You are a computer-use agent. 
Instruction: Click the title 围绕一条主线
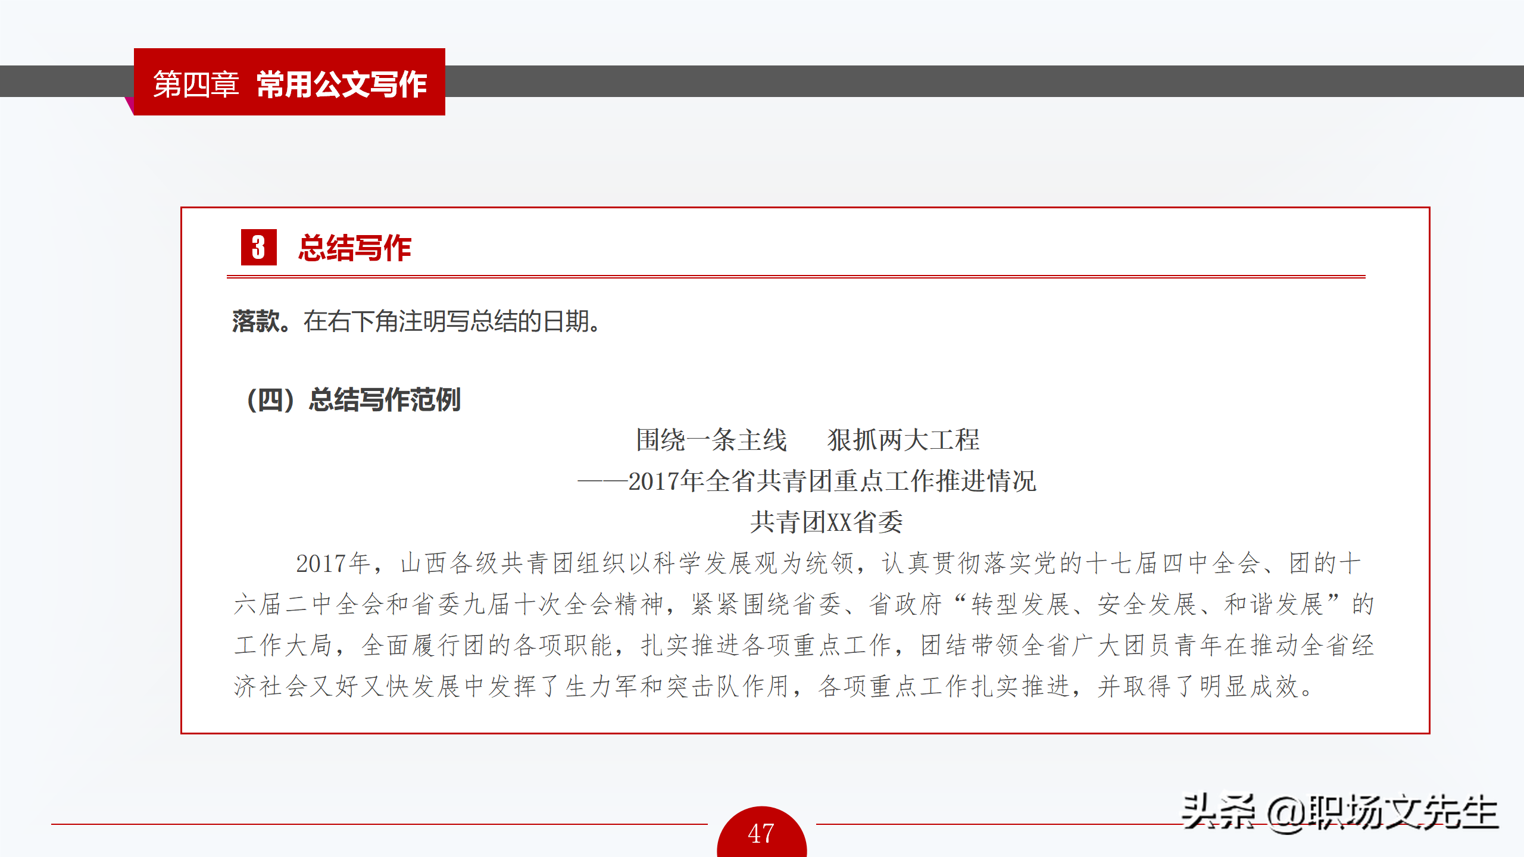[711, 440]
